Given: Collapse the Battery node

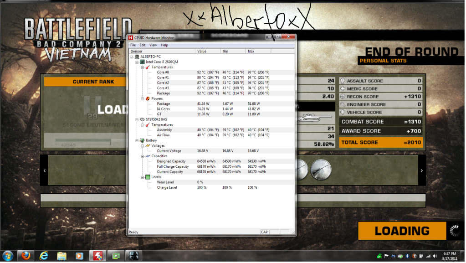Looking at the screenshot, I should tap(137, 140).
